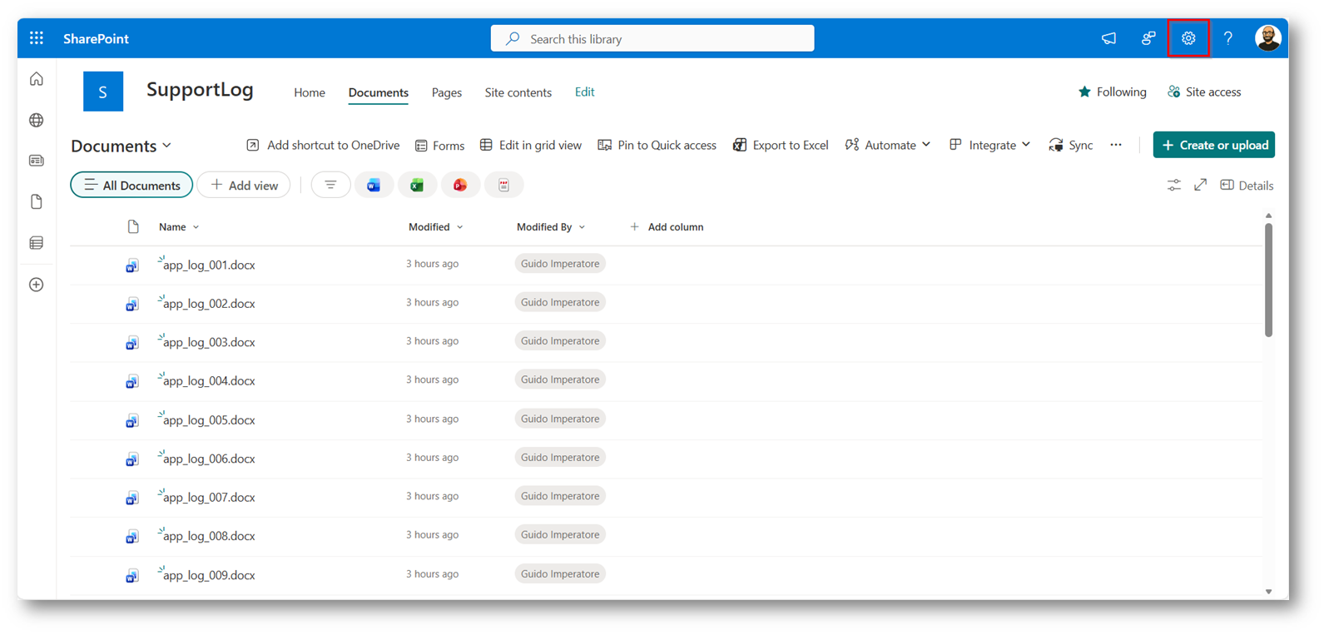1324x635 pixels.
Task: Open app_log_004.docx file
Action: point(209,381)
